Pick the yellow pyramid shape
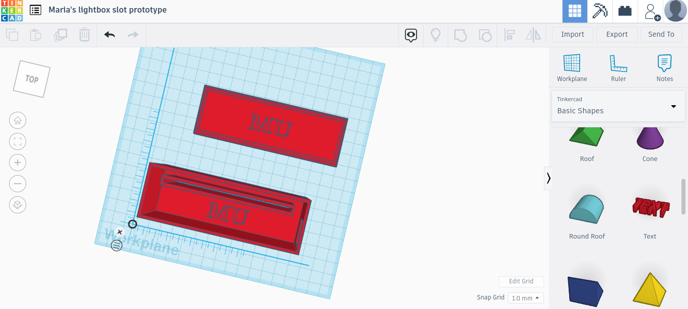 (x=649, y=289)
